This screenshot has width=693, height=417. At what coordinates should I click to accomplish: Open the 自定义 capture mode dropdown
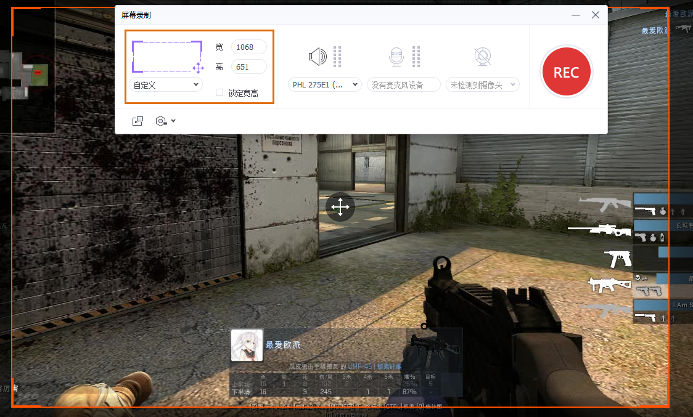[166, 85]
